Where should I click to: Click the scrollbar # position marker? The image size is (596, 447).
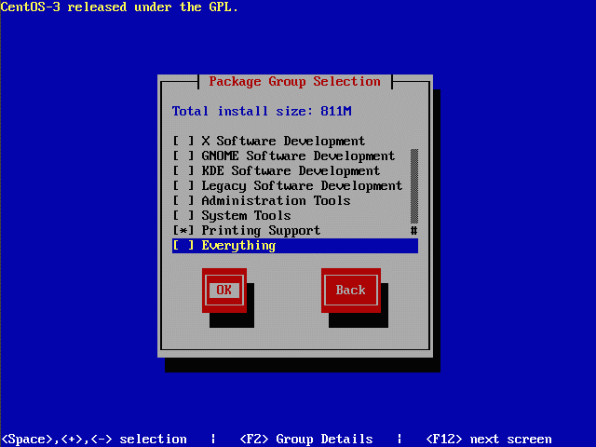[x=414, y=230]
